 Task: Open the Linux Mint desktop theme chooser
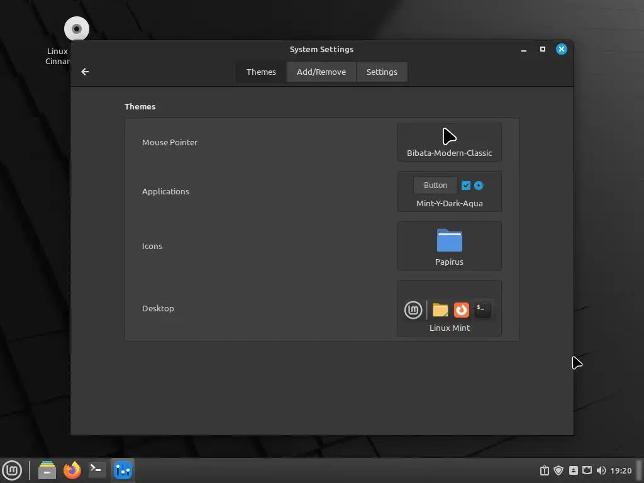point(449,308)
